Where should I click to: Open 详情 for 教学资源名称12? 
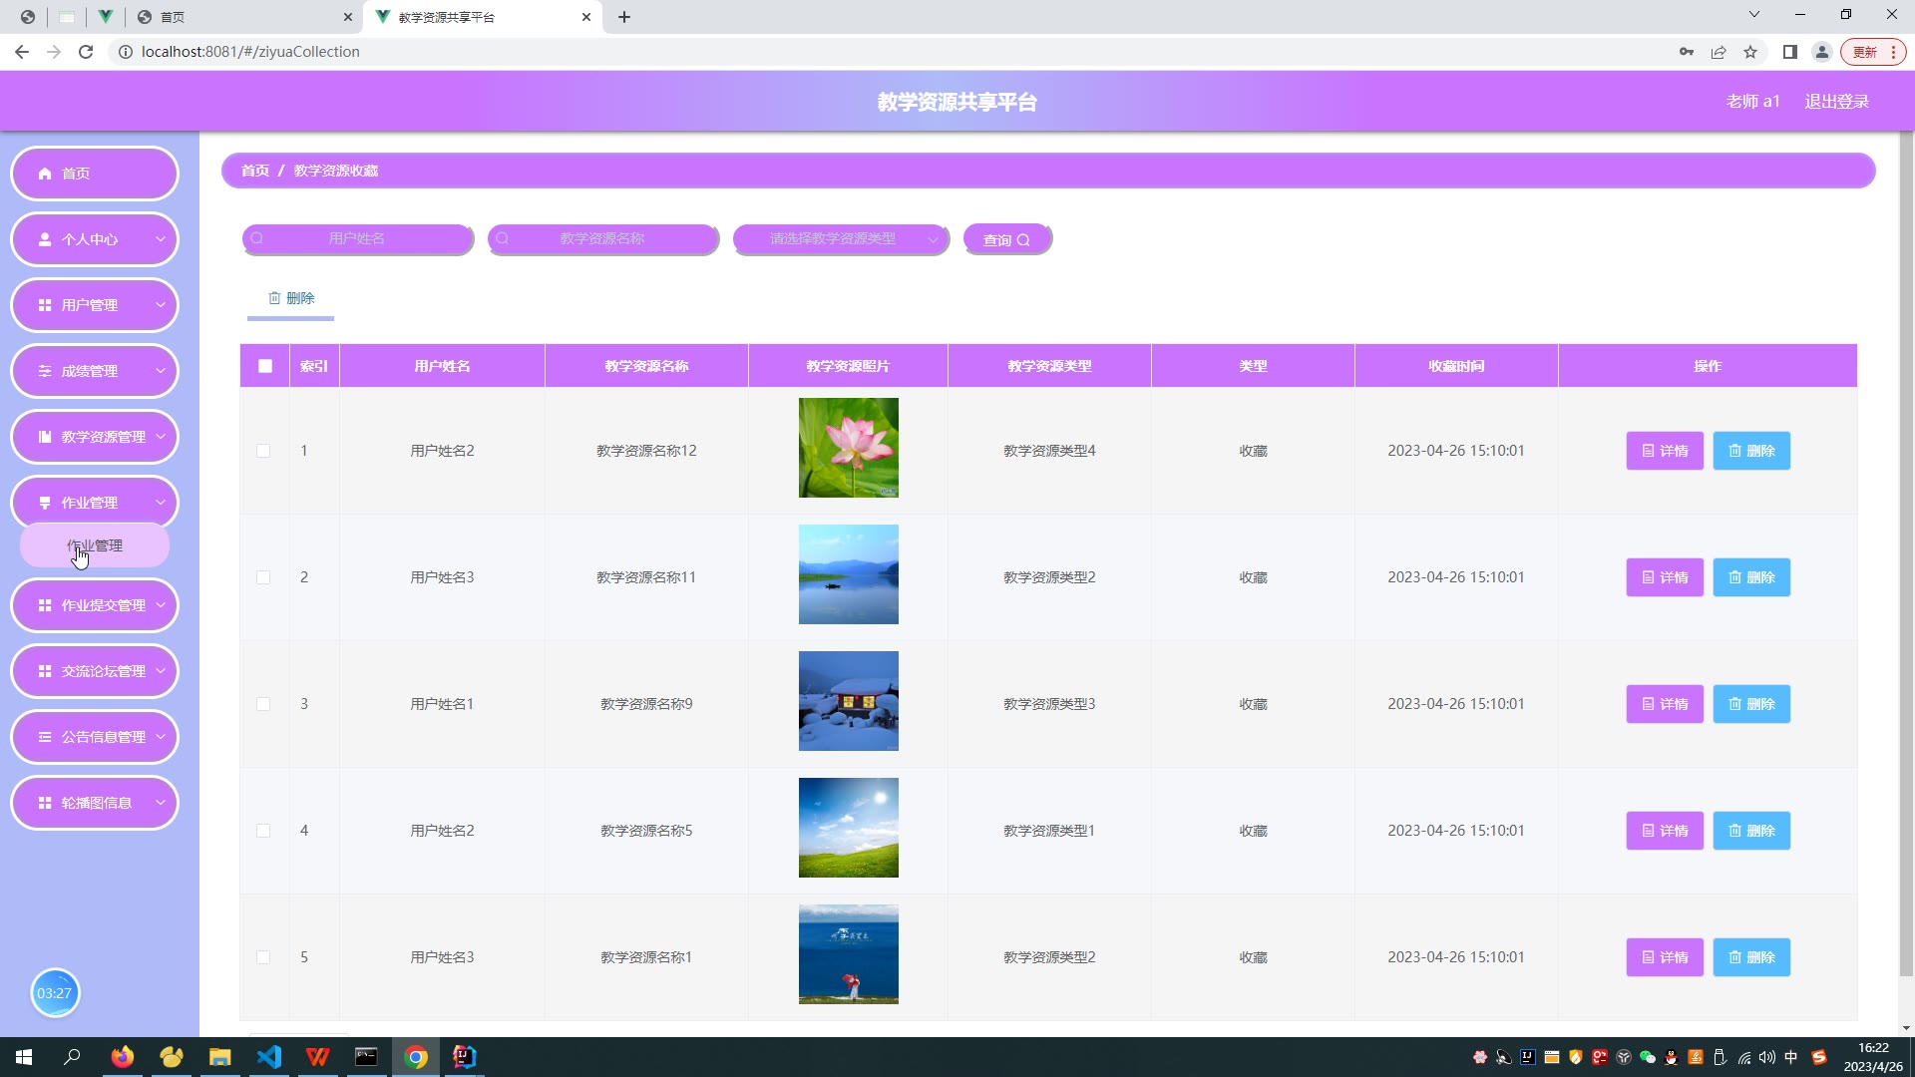(1665, 451)
